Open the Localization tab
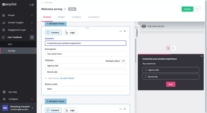The image size is (207, 113). (94, 17)
